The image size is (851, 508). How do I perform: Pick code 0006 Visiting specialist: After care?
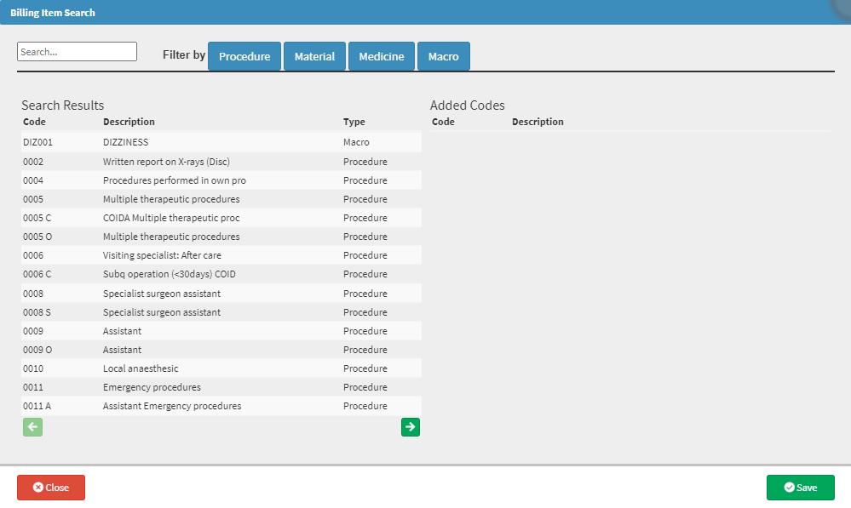(162, 255)
